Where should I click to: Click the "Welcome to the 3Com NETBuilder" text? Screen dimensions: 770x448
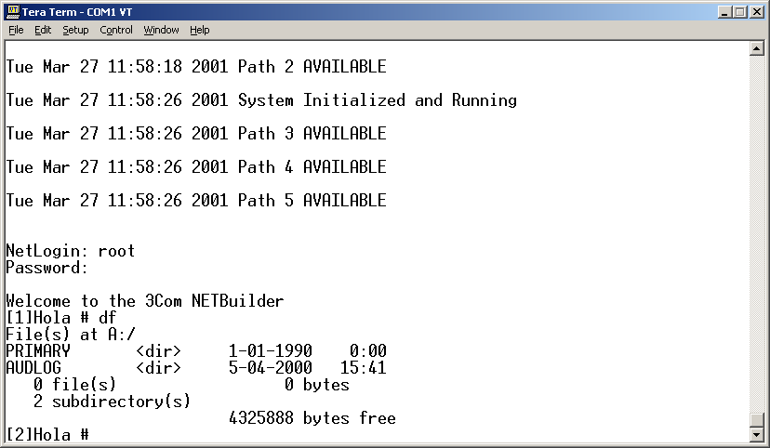click(x=144, y=301)
